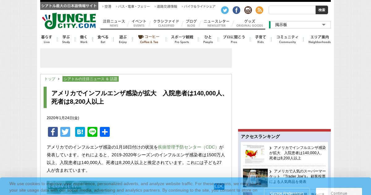371x195 pixels.
Task: Share article via Facebook share button
Action: (x=53, y=132)
